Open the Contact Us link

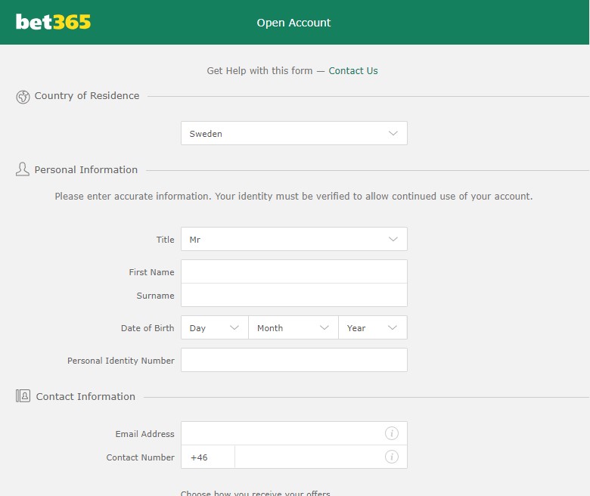(x=353, y=71)
